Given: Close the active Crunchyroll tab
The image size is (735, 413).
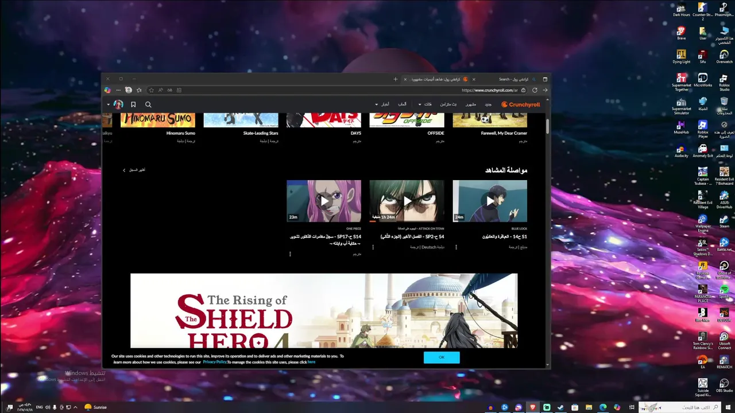Looking at the screenshot, I should pos(405,79).
